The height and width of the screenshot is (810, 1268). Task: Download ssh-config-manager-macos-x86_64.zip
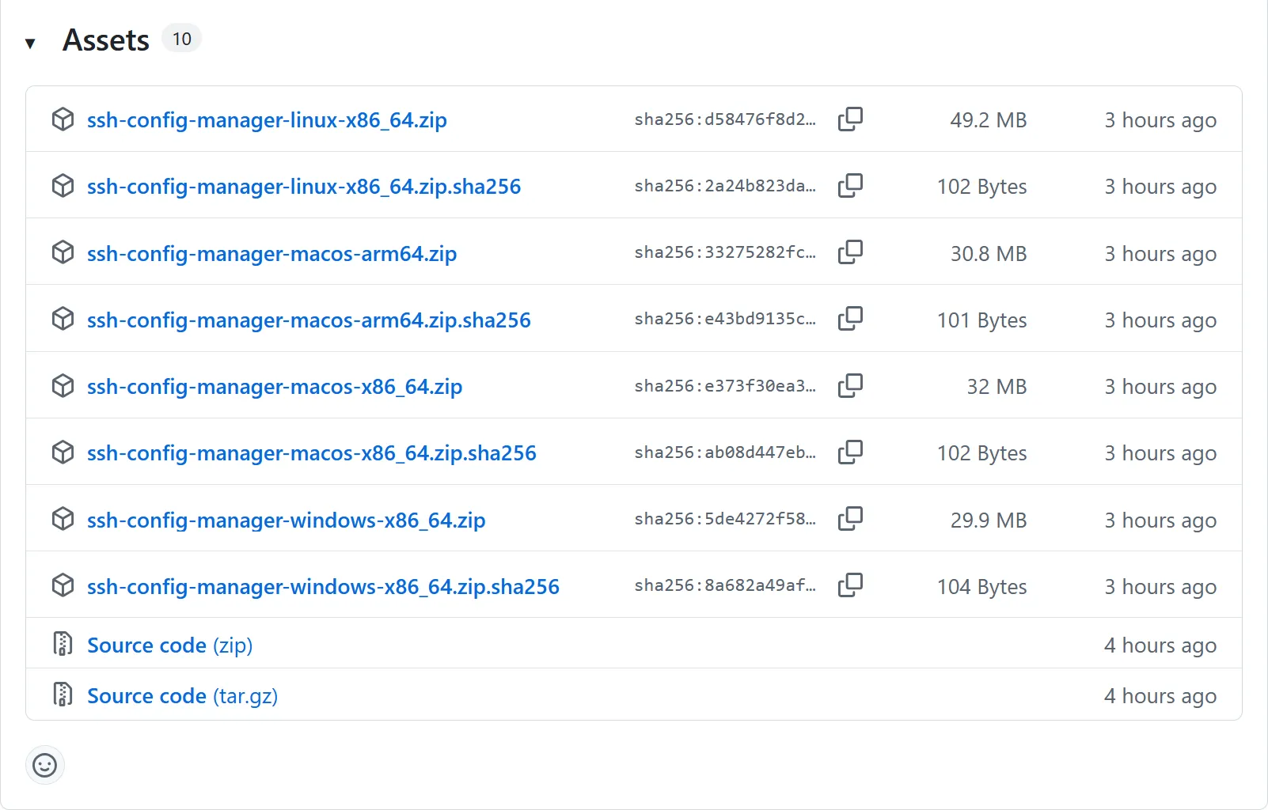[x=275, y=387]
